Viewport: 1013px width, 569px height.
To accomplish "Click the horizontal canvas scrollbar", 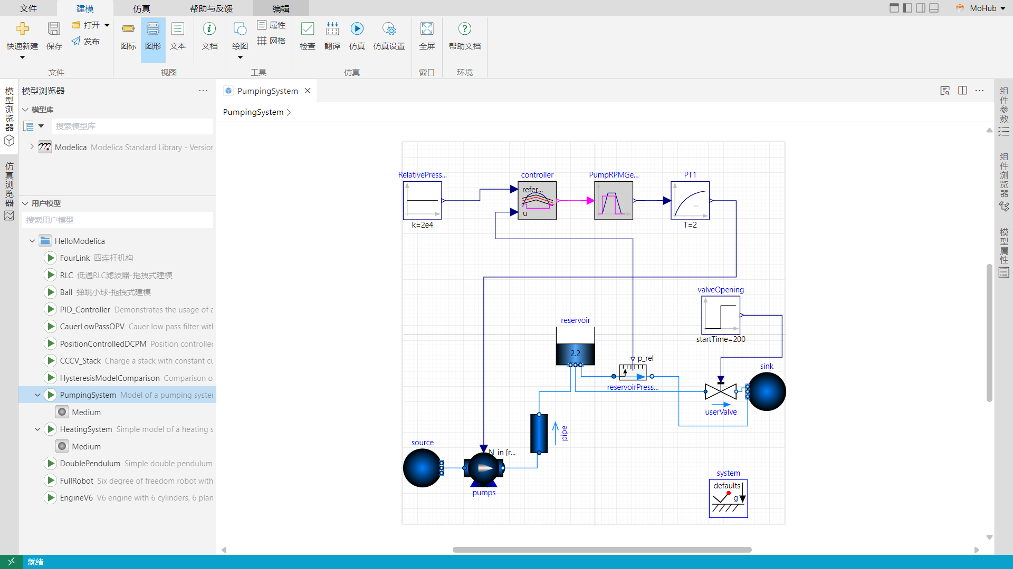I will click(602, 550).
